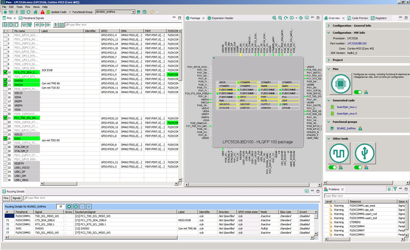Viewport: 410px width, 250px height.
Task: Click the green Home icon in toolbar
Action: click(x=36, y=12)
